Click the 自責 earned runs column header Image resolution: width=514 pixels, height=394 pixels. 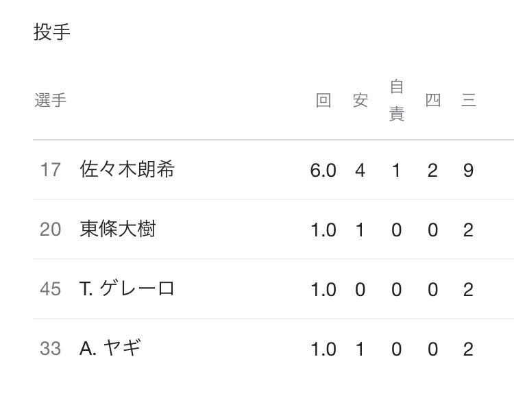pyautogui.click(x=396, y=101)
